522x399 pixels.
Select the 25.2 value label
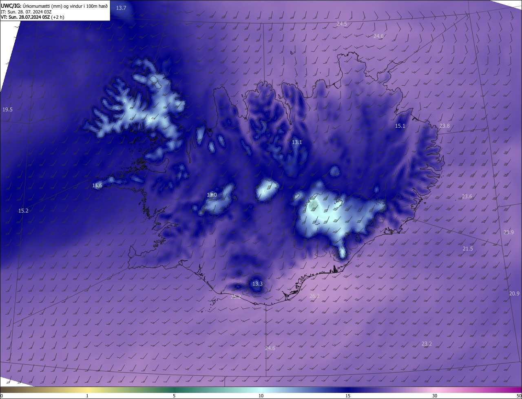click(236, 297)
